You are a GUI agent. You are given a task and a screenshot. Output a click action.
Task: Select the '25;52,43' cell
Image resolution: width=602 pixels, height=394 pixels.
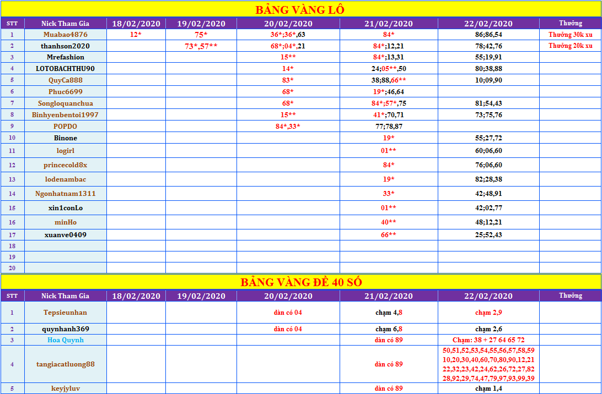point(488,234)
